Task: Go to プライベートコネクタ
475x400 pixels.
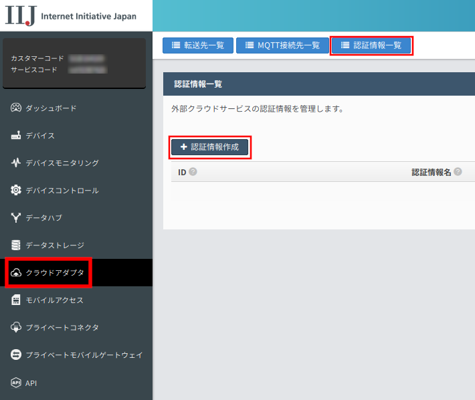Action: pos(76,327)
